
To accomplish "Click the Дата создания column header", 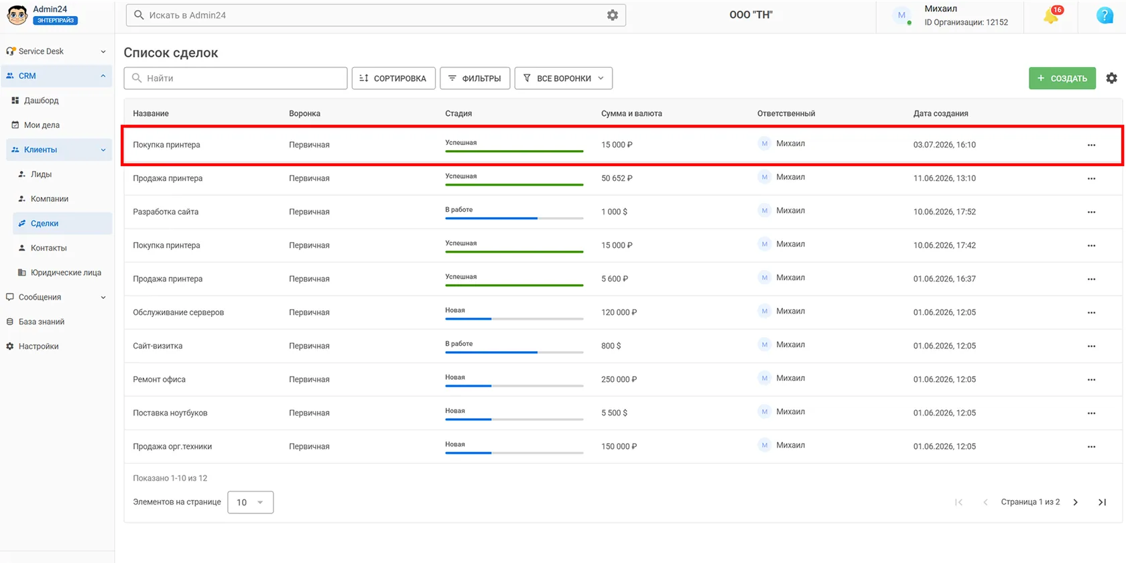I will tap(940, 113).
